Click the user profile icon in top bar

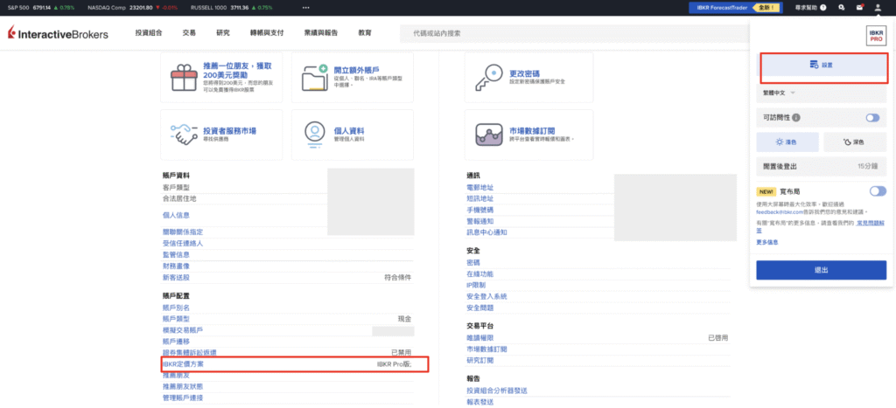pyautogui.click(x=878, y=8)
